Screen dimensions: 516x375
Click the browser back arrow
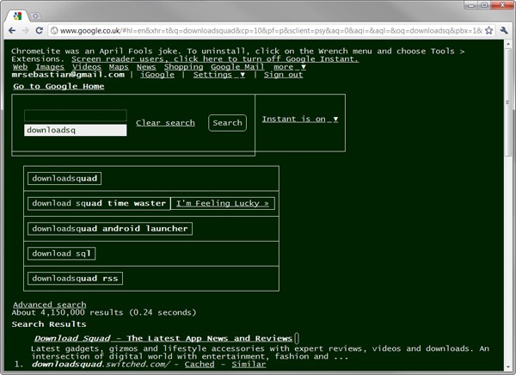click(x=12, y=31)
